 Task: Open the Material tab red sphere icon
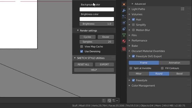point(124,41)
